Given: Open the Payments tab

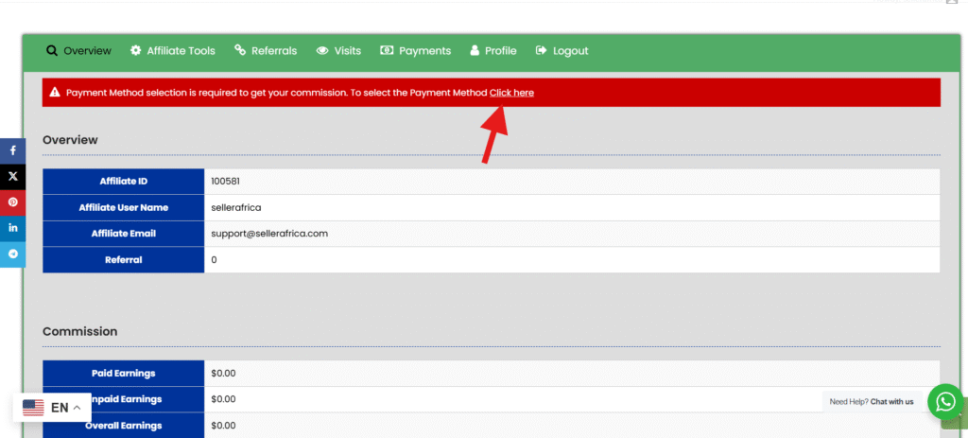Looking at the screenshot, I should (x=416, y=50).
